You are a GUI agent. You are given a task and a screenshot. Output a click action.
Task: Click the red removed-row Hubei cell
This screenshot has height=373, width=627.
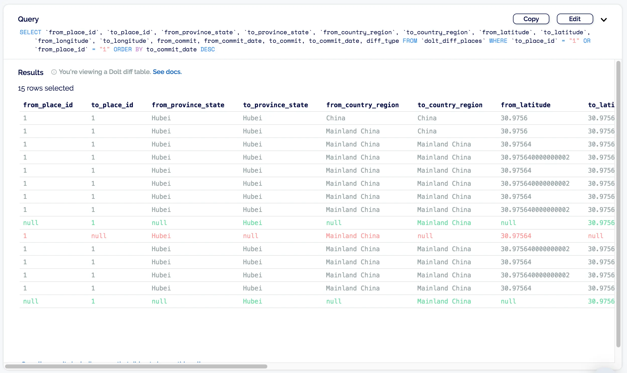(x=161, y=236)
